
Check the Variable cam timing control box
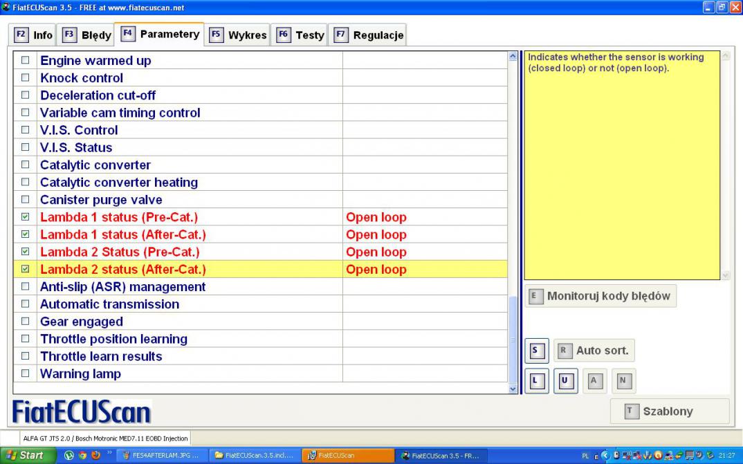(x=25, y=113)
